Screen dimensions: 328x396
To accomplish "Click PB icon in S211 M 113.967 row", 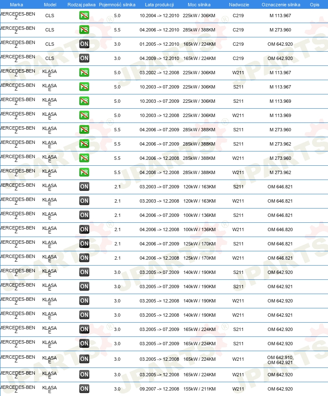I will click(84, 87).
